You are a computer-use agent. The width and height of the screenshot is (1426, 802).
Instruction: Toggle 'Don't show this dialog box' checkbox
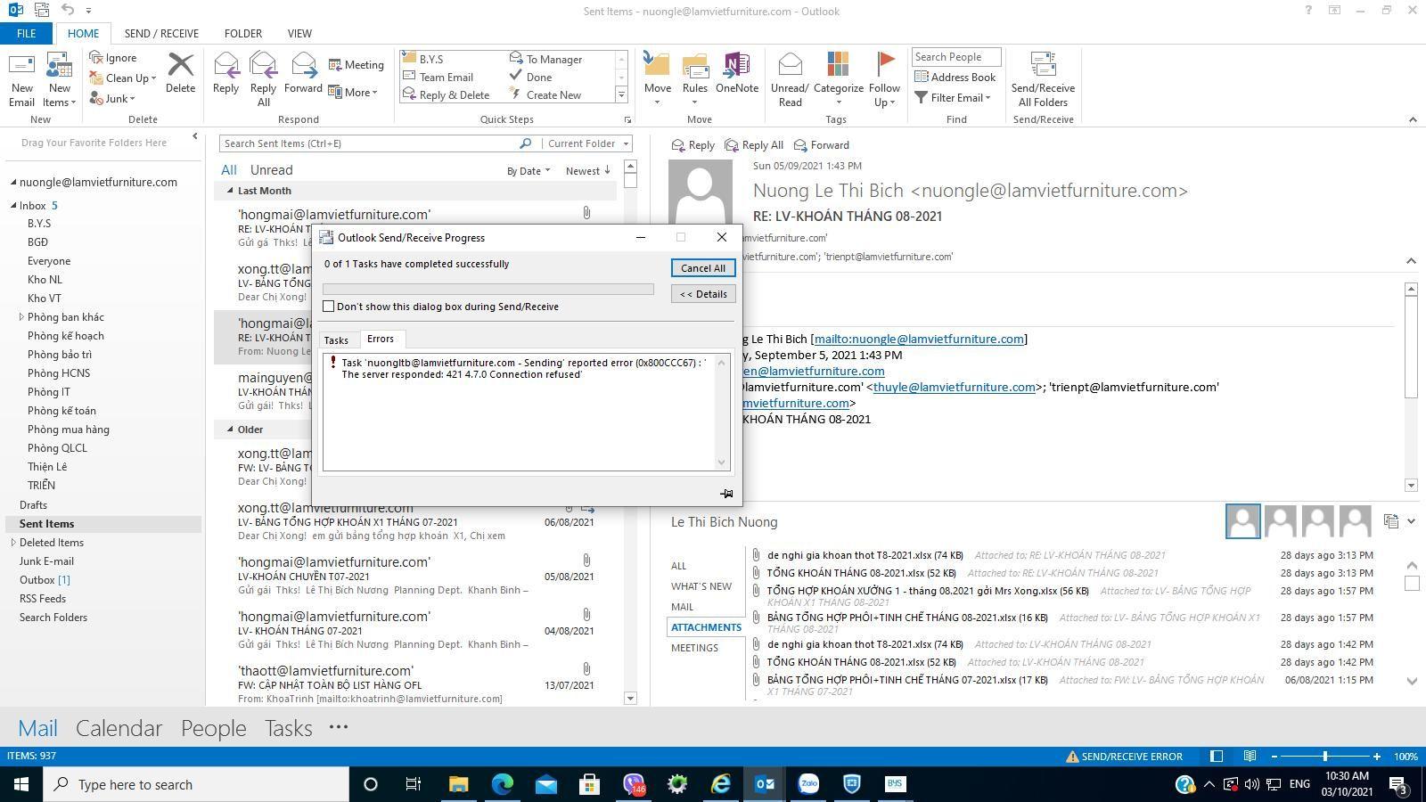click(328, 307)
